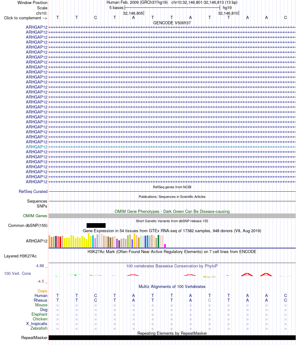
Task: Click the Layered H3K27Ac label
Action: [20, 256]
